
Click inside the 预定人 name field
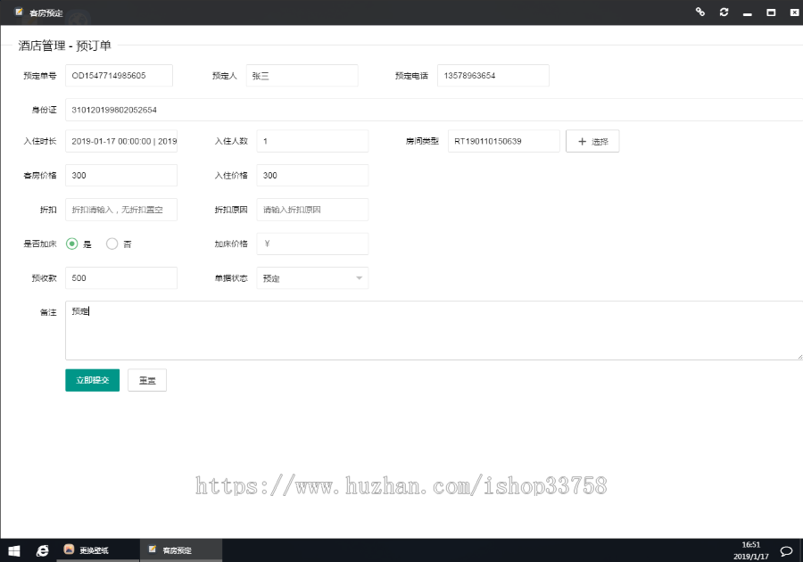pyautogui.click(x=302, y=76)
